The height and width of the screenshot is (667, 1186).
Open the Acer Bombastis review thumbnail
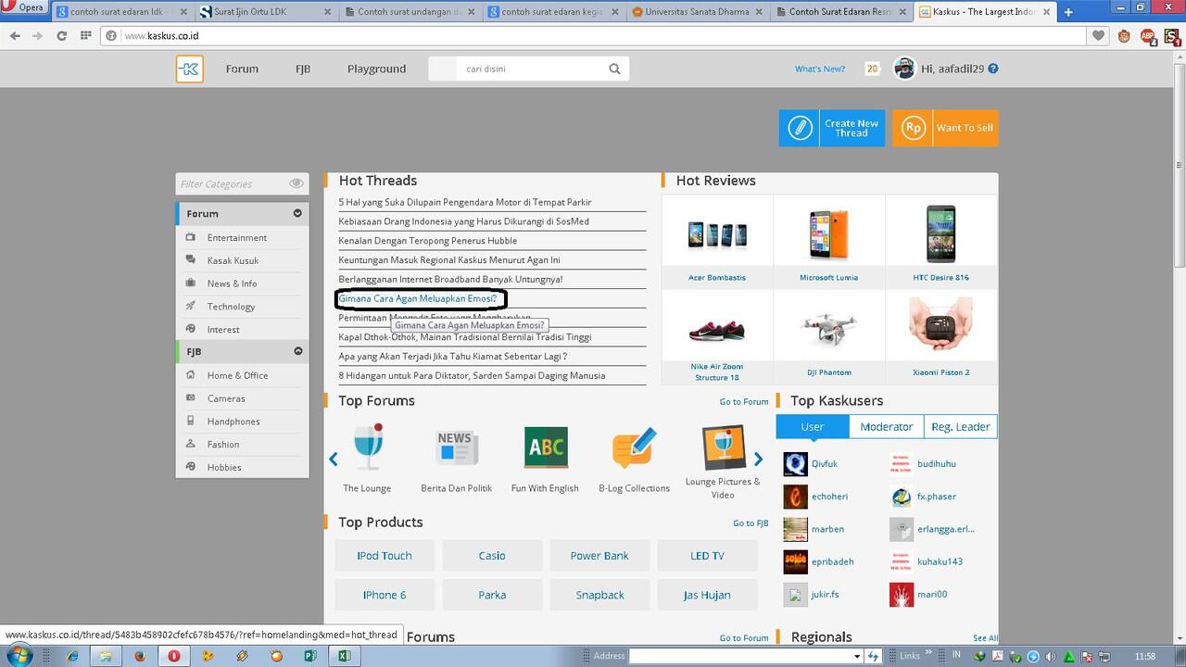pyautogui.click(x=717, y=233)
